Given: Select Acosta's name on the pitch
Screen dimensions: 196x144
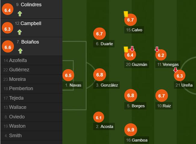Looking at the screenshot, I should (x=104, y=127).
